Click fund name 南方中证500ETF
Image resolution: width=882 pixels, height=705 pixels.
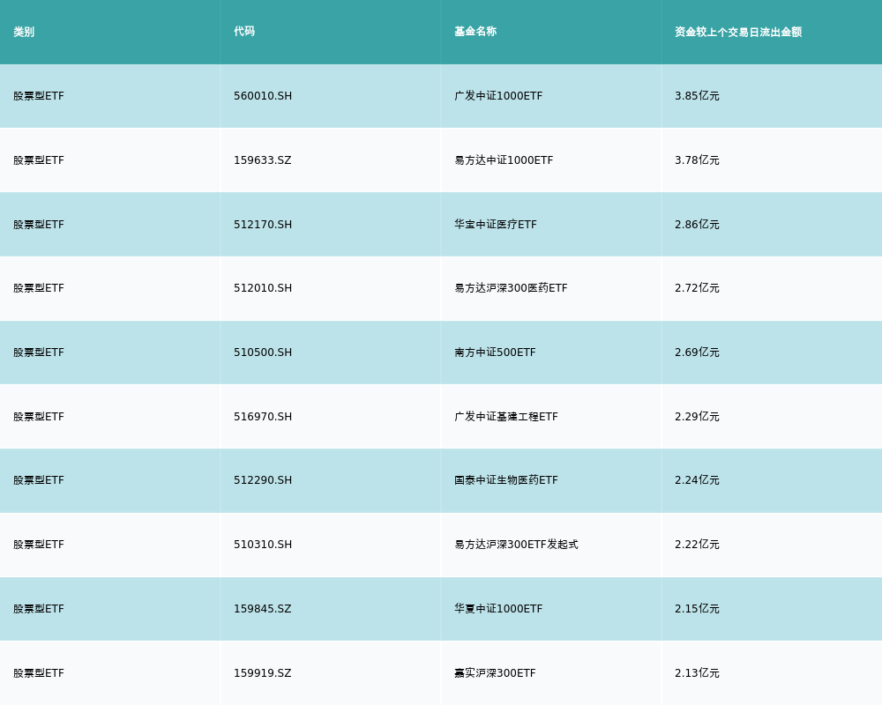495,352
